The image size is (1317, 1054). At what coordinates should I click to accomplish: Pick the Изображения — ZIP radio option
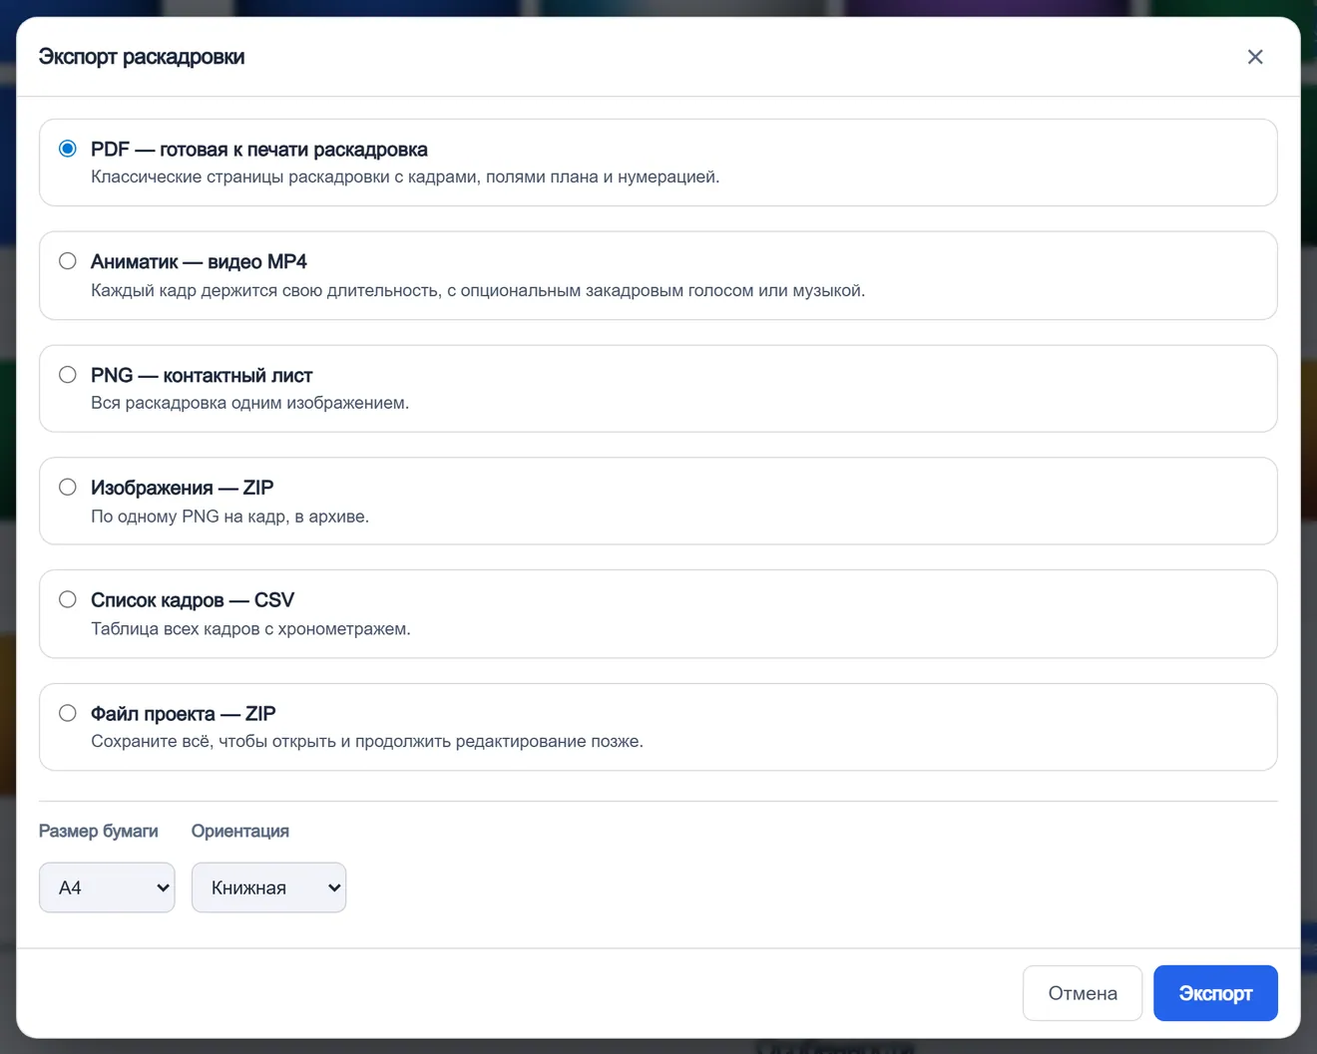68,488
